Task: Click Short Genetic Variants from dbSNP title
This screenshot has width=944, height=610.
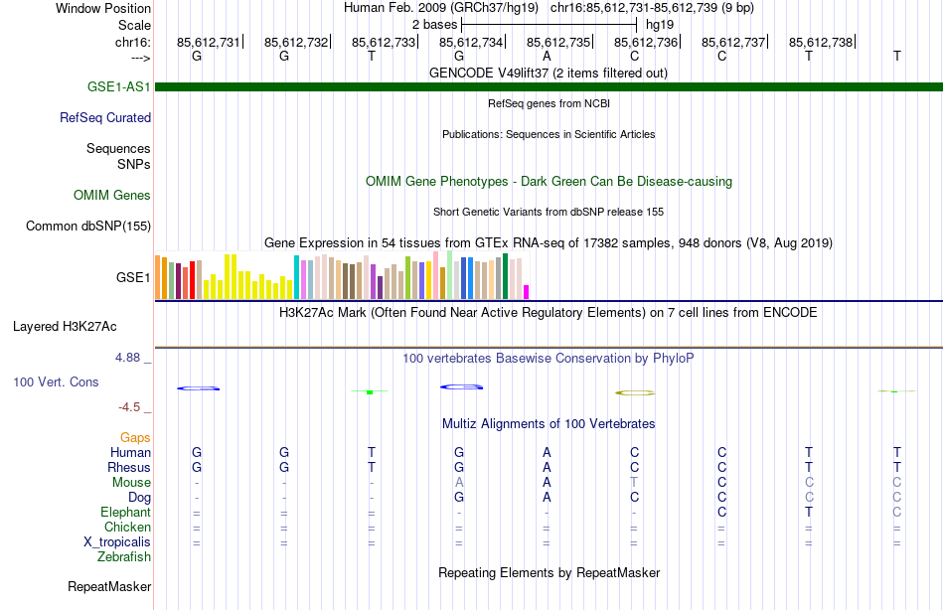Action: pyautogui.click(x=549, y=212)
